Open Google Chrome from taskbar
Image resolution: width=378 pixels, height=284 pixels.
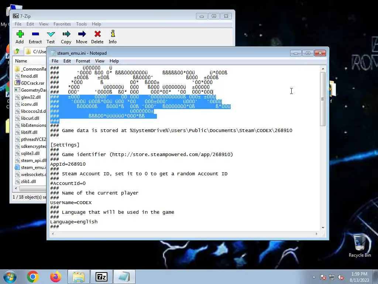click(x=33, y=277)
